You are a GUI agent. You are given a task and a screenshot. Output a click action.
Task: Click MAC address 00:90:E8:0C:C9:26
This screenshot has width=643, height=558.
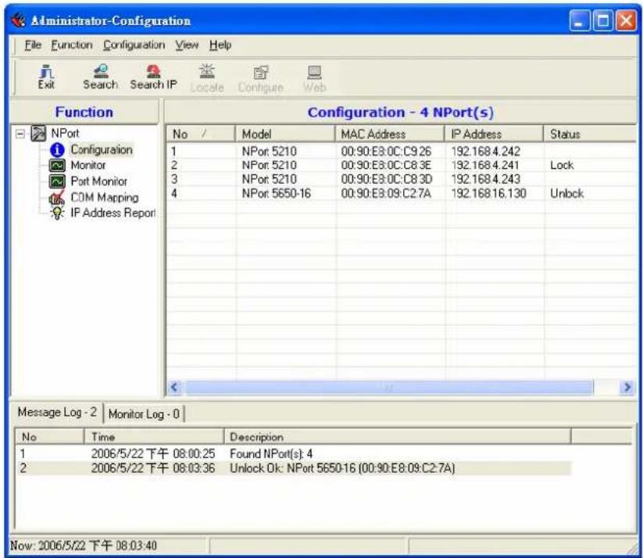point(386,152)
